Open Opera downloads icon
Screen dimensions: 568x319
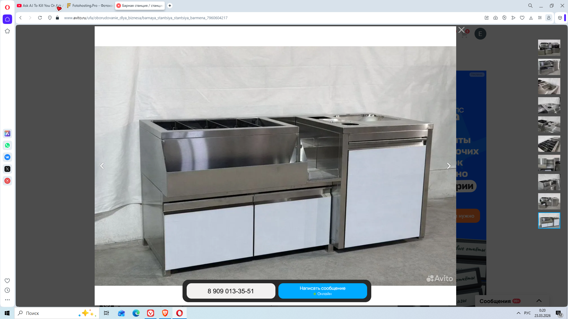point(531,18)
